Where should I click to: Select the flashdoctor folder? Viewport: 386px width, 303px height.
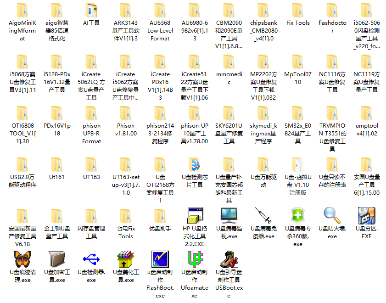click(332, 11)
